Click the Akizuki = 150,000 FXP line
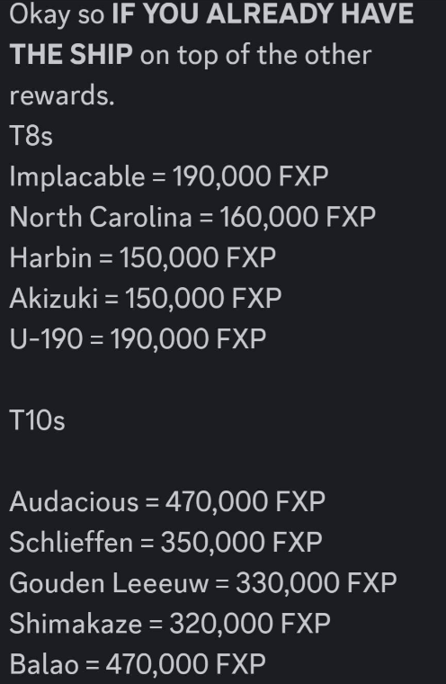Viewport: 446px width, 684px height. [x=146, y=299]
